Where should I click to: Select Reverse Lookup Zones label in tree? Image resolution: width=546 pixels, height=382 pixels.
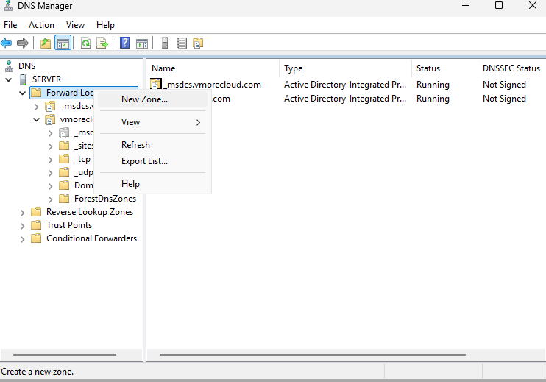[90, 212]
